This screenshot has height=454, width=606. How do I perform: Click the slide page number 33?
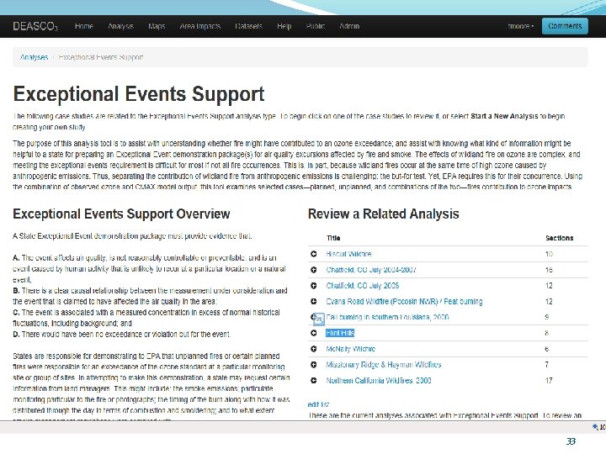[571, 441]
